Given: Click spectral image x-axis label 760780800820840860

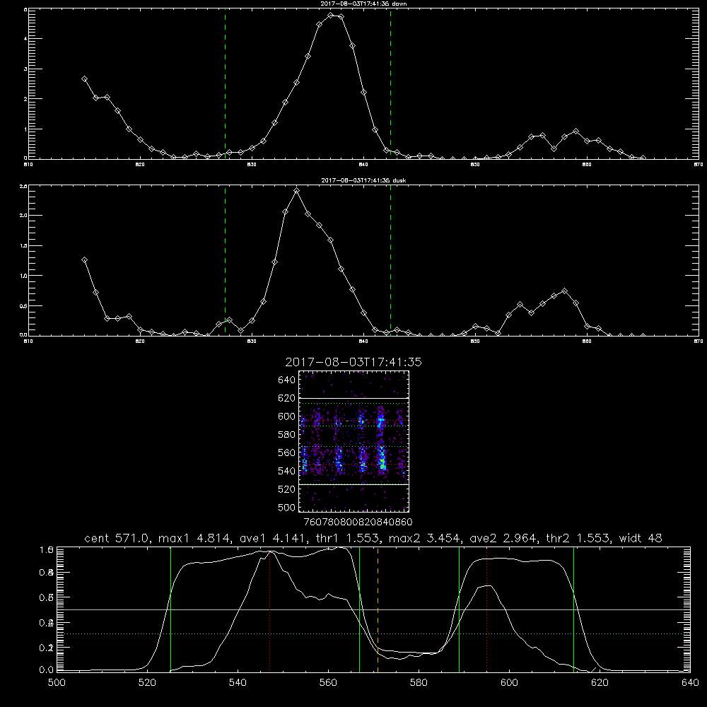Looking at the screenshot, I should (358, 522).
